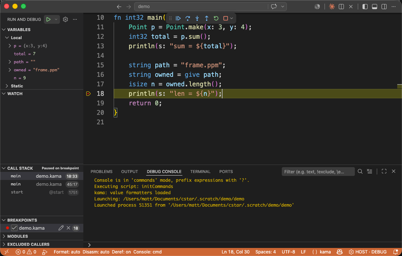Image resolution: width=402 pixels, height=256 pixels.
Task: Show errors and warnings count
Action: 26,252
